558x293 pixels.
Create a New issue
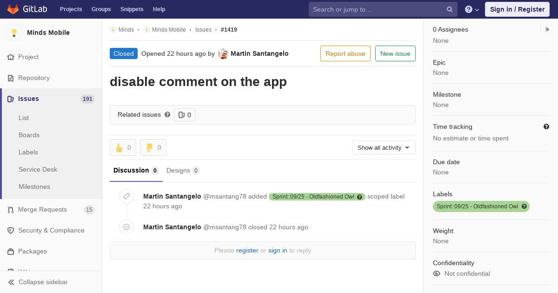click(395, 53)
